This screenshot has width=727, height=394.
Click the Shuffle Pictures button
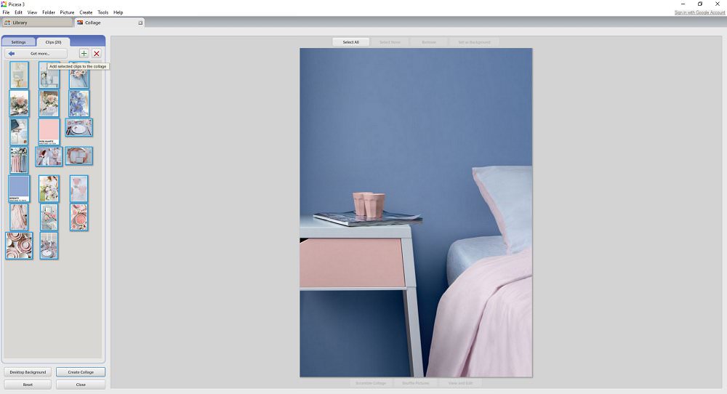pos(415,383)
